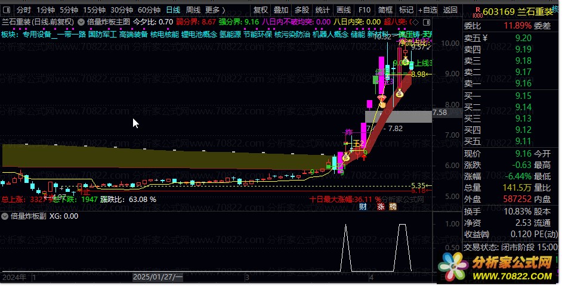Expand the 更多 periods menu
Screen dimensions: 562x286
coord(215,10)
